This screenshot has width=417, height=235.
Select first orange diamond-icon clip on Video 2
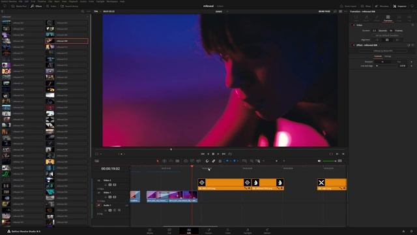point(224,184)
